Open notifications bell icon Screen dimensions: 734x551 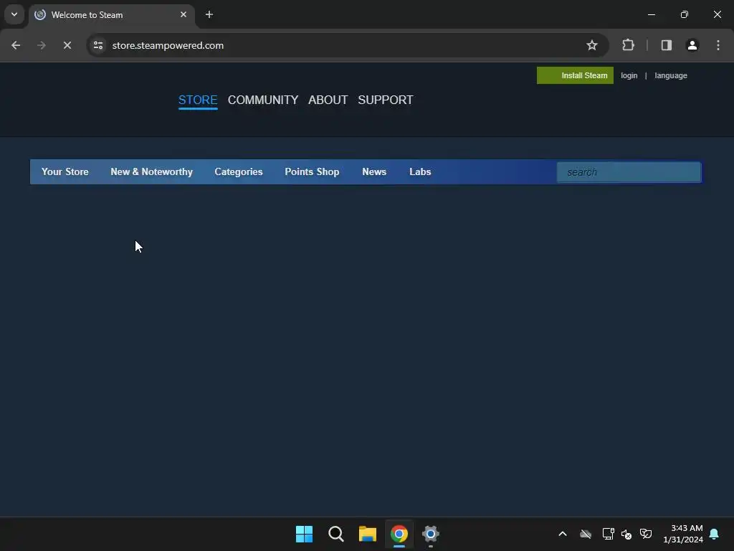[715, 534]
